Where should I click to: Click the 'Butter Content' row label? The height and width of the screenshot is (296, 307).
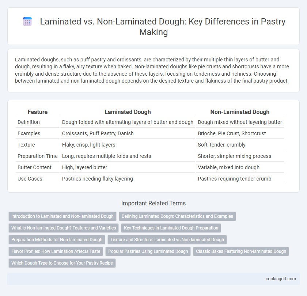(x=34, y=167)
